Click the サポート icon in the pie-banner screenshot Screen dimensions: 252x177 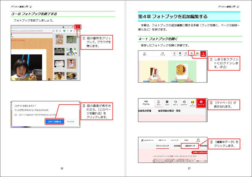[x=185, y=53]
